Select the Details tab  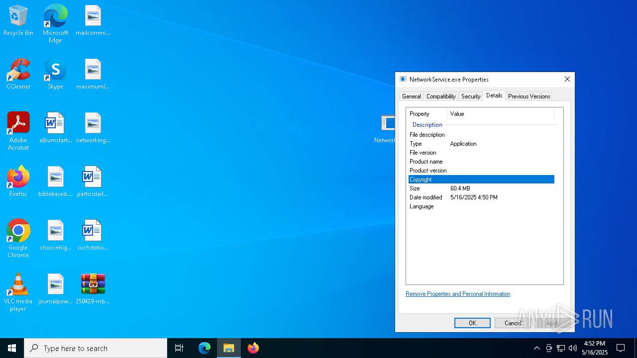coord(494,95)
